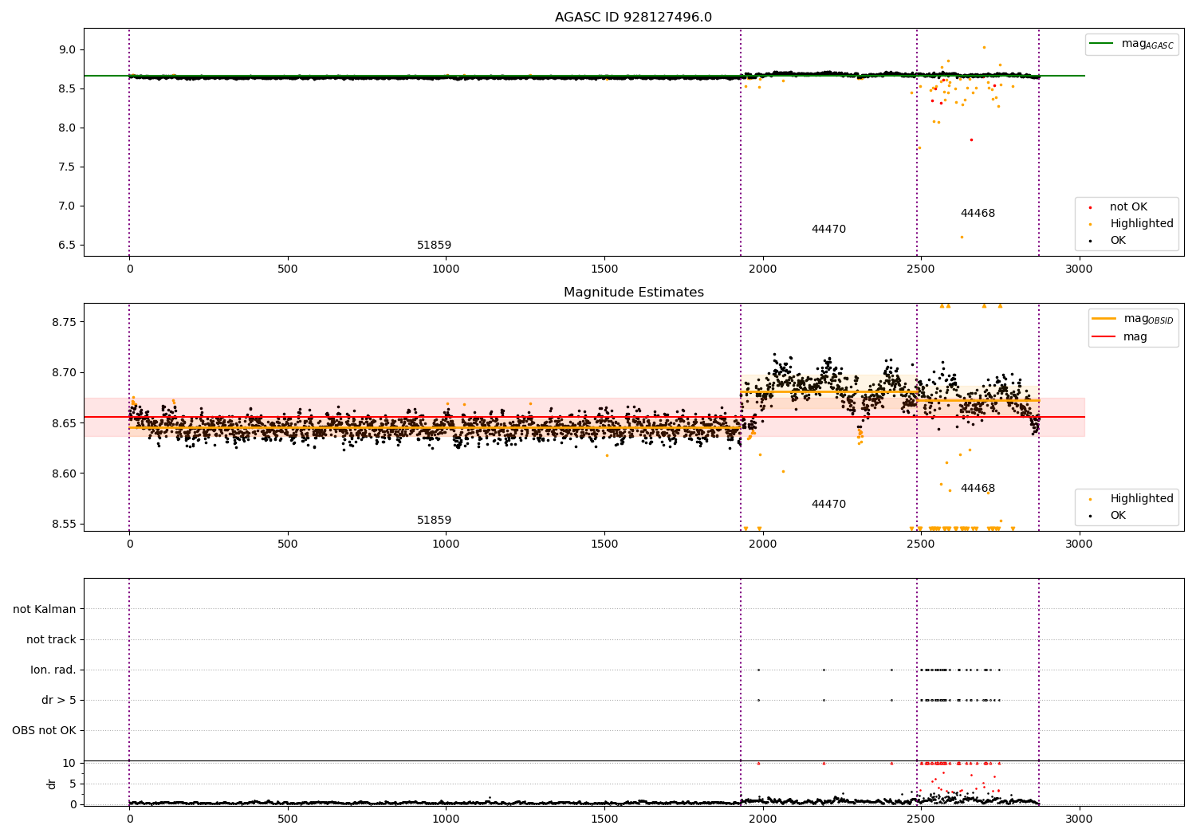The height and width of the screenshot is (837, 1196).
Task: Click x-axis tick 2500 in Magnitude Estimates plot
Action: click(921, 544)
